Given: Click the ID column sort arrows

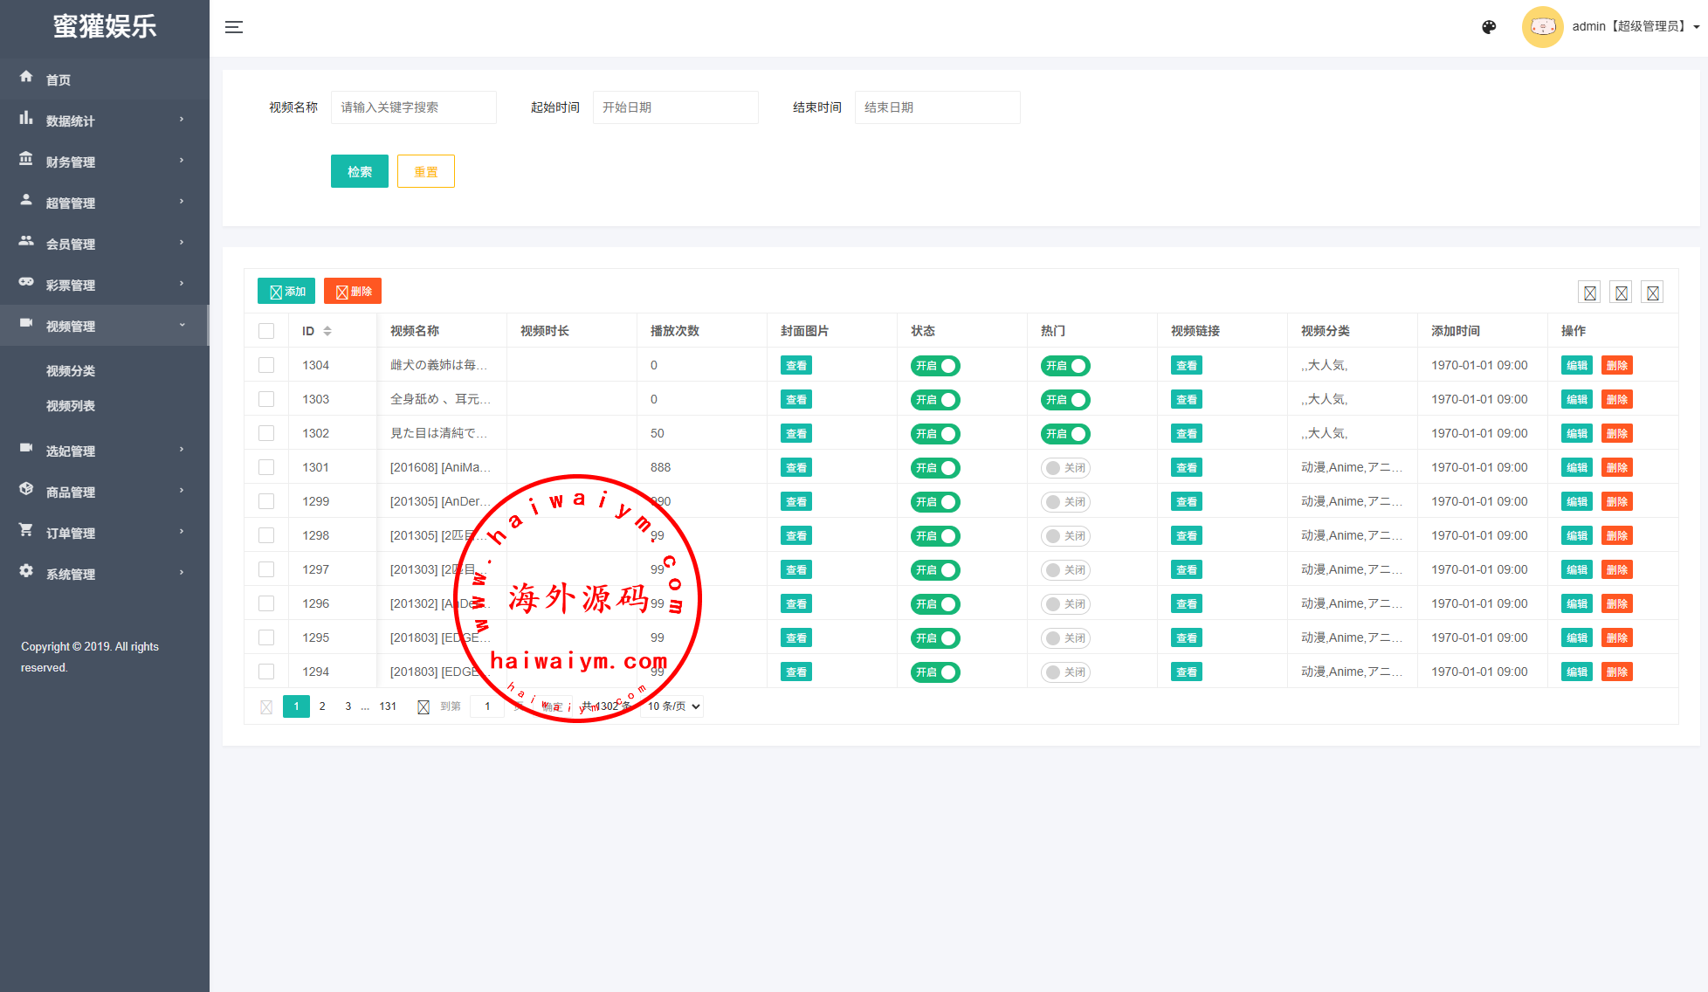Looking at the screenshot, I should coord(327,331).
